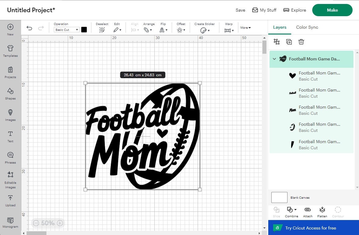The width and height of the screenshot is (359, 235).
Task: Select the Upload tool
Action: point(10,201)
